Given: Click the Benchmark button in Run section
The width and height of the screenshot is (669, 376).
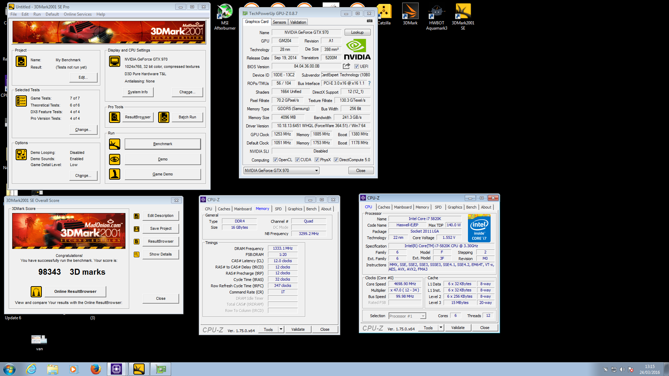Looking at the screenshot, I should (x=163, y=144).
